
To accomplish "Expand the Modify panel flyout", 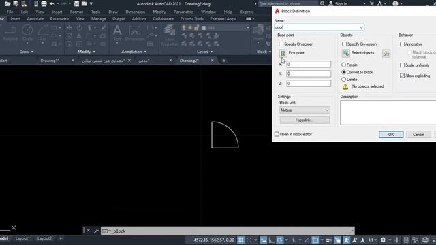I will (x=87, y=52).
